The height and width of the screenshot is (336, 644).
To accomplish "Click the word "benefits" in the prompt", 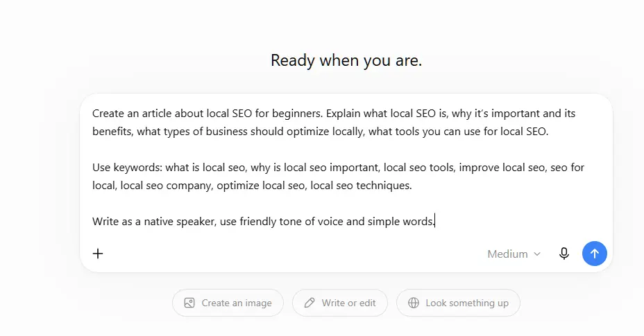I will pyautogui.click(x=112, y=131).
